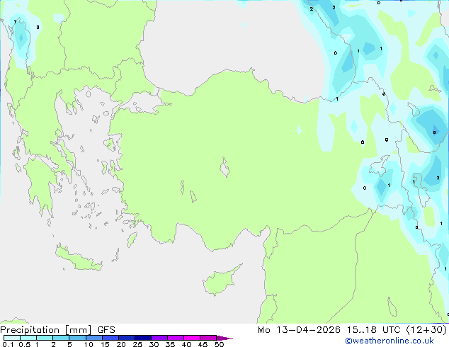The height and width of the screenshot is (347, 449).
Task: Pick the 40–45 mm magenta legend swatch
Action: pyautogui.click(x=192, y=338)
